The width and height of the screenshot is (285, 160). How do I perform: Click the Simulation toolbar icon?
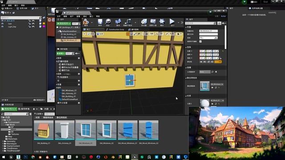162,22
